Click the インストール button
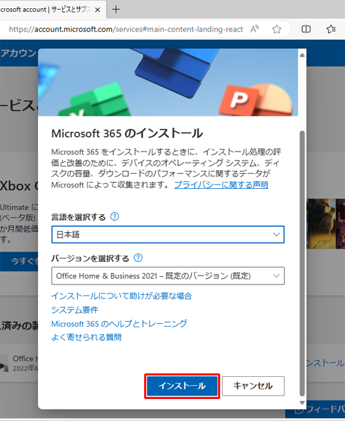The width and height of the screenshot is (345, 421). 182,386
